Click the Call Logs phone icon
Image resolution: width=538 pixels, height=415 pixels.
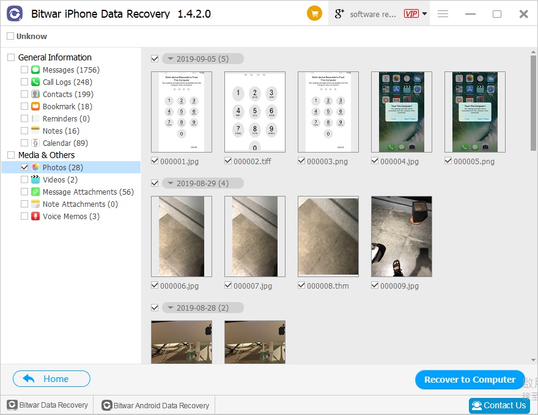(35, 82)
